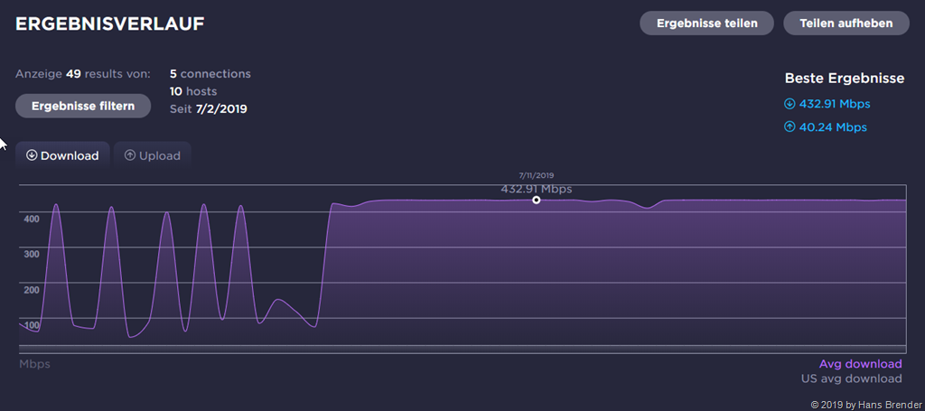Open the 40.24 Mbps best upload result

pyautogui.click(x=832, y=127)
